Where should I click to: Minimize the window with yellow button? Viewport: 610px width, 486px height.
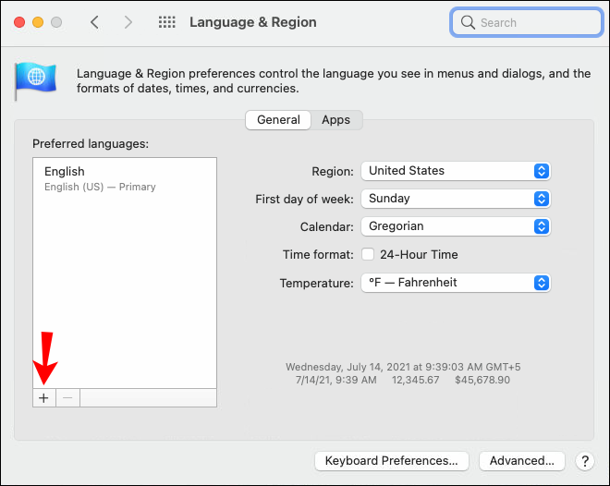point(38,22)
